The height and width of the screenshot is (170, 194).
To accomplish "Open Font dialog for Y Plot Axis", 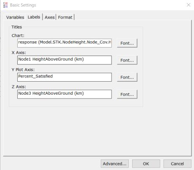I will (x=127, y=77).
